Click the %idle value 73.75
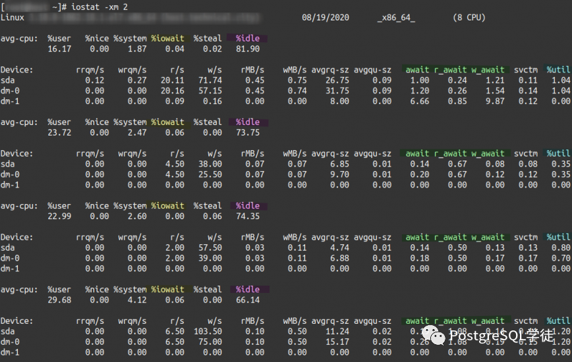The width and height of the screenshot is (572, 362). tap(247, 132)
